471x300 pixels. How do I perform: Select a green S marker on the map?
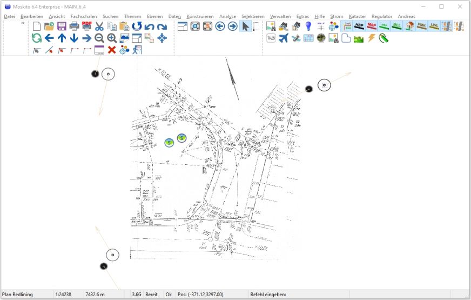pos(169,143)
